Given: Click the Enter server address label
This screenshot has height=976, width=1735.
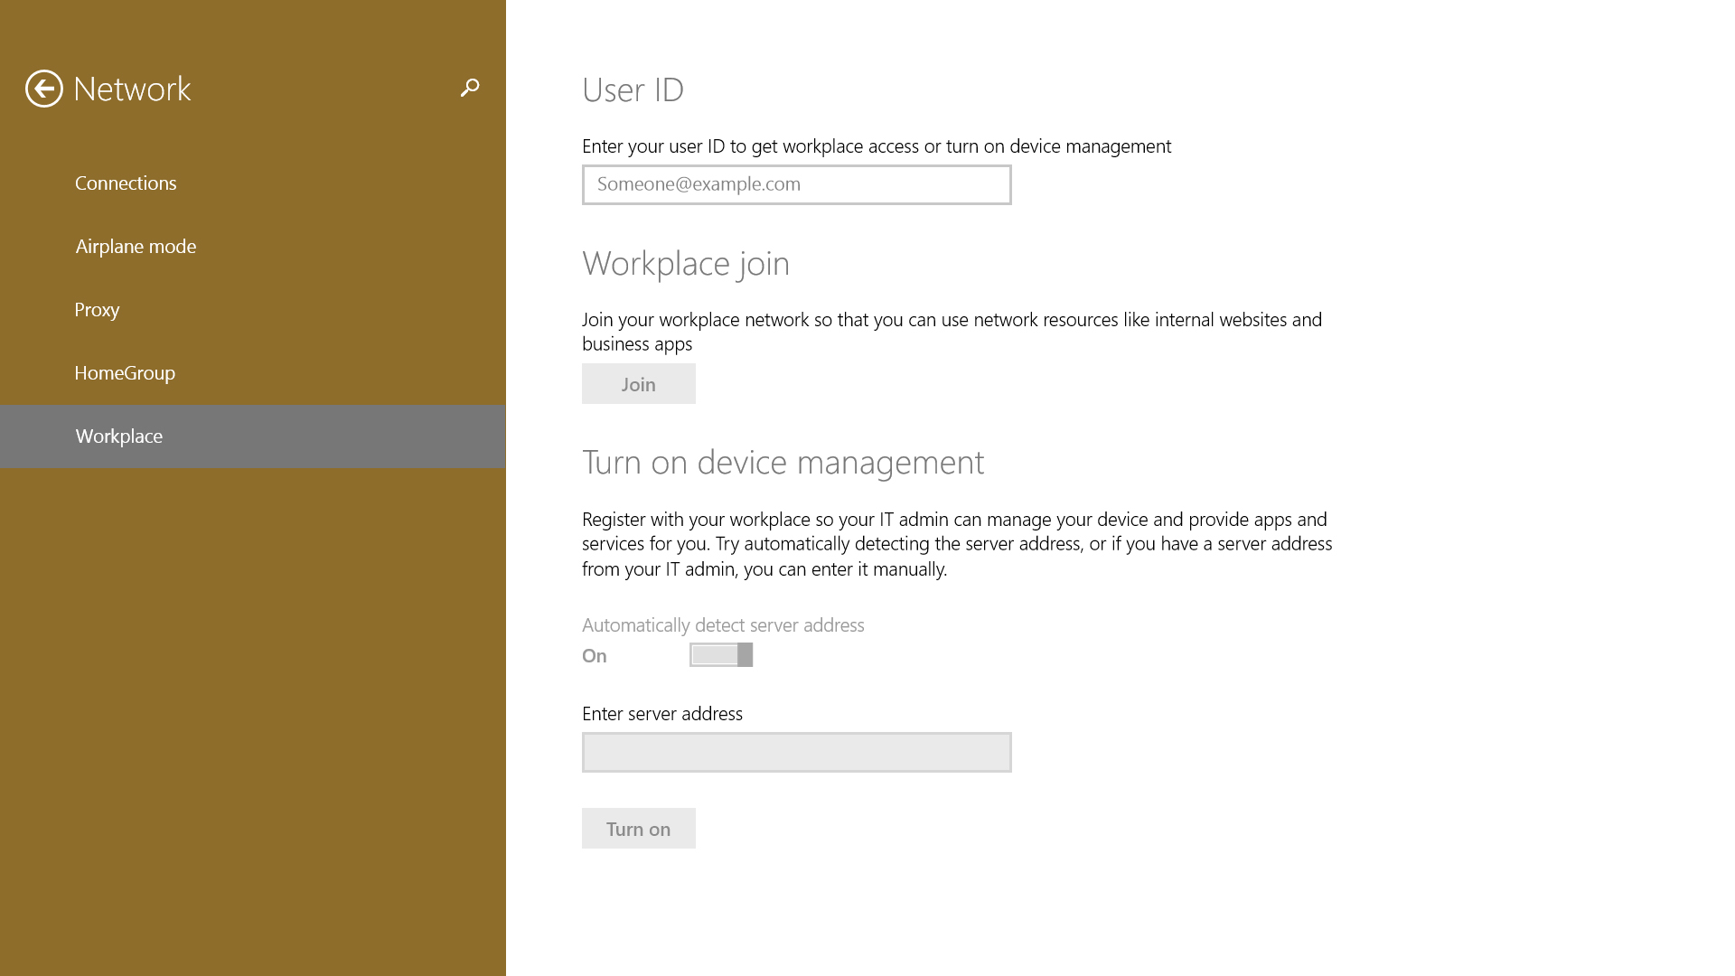Looking at the screenshot, I should point(661,713).
